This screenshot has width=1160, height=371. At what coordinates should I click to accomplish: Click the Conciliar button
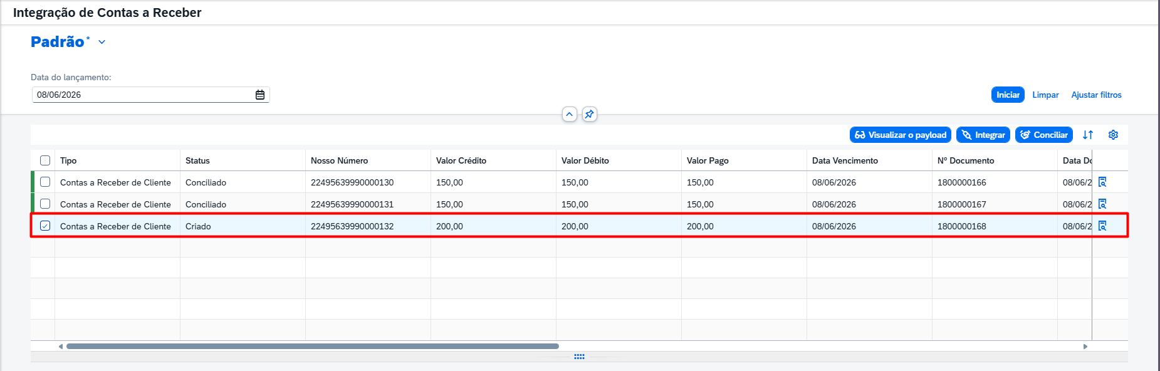[x=1044, y=135]
